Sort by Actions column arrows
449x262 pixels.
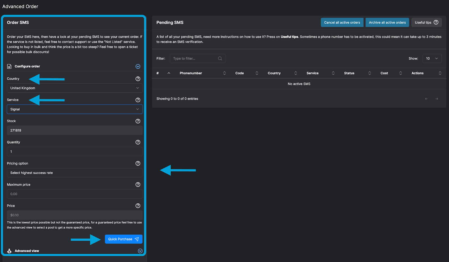click(x=440, y=73)
